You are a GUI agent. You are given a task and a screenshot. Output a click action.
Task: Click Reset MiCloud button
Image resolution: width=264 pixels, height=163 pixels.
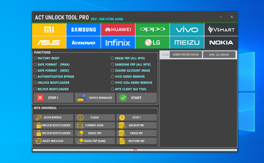54,141
